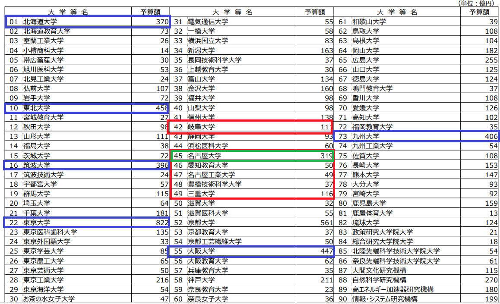Screen dimensions: 500x304
Task: Click the 東京医科歯科大学 cell
Action: 50,232
